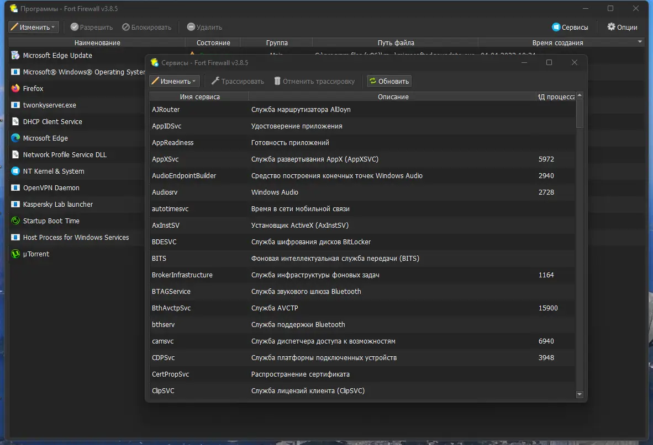The width and height of the screenshot is (653, 445).
Task: Select the AxInstSV service row
Action: pos(362,225)
